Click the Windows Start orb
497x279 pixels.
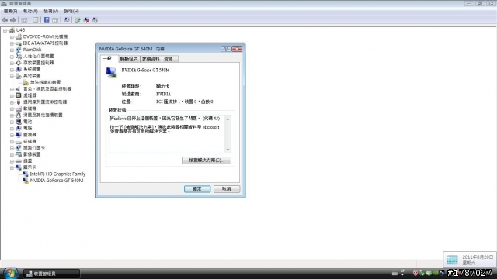coord(11,273)
